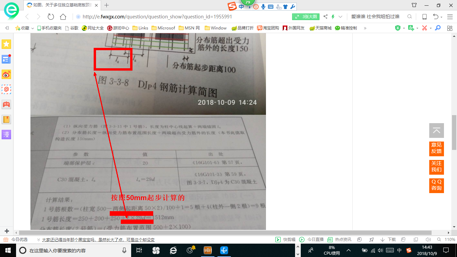
Task: Click the 今日优选 status bar item
Action: click(x=16, y=240)
